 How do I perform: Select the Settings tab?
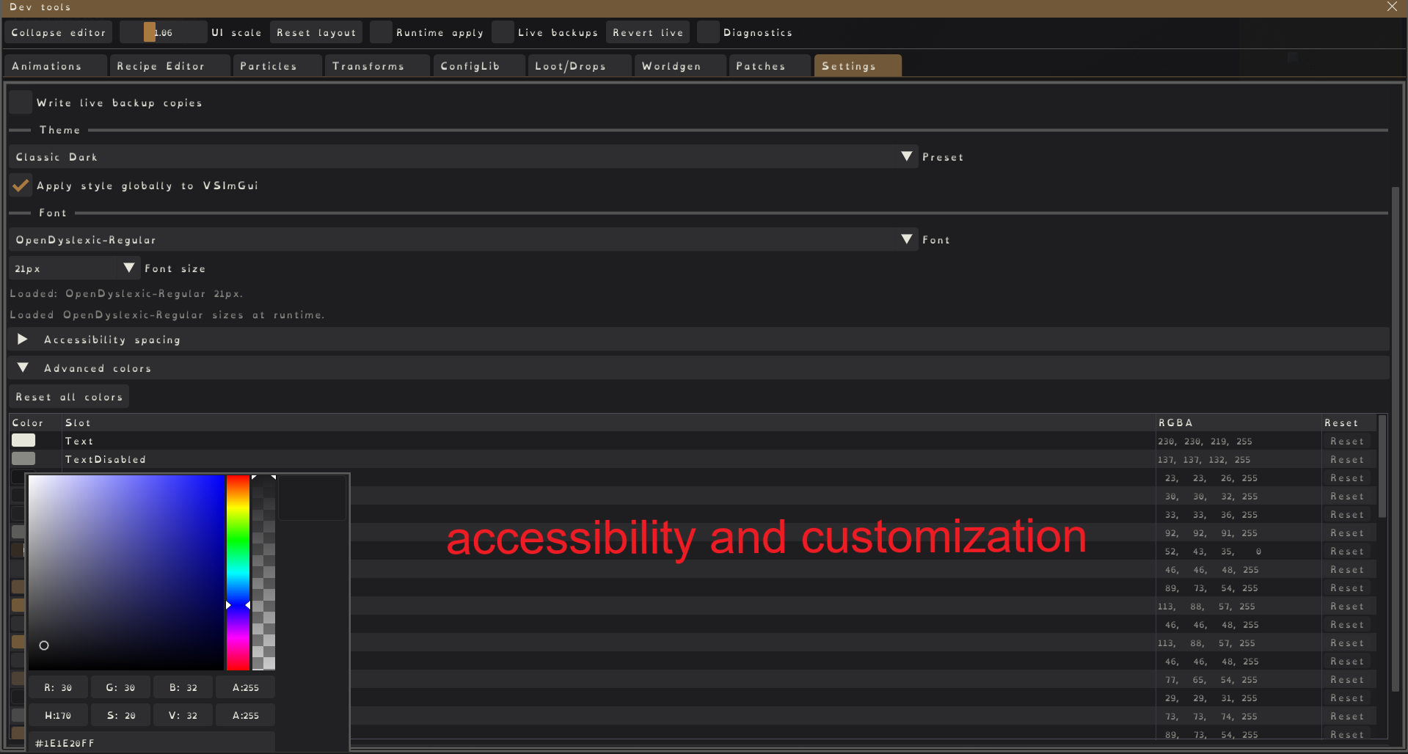tap(857, 65)
